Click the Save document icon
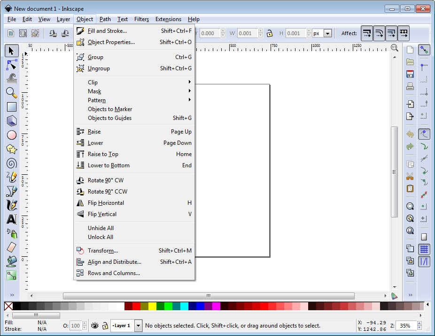This screenshot has height=336, width=435. (410, 74)
